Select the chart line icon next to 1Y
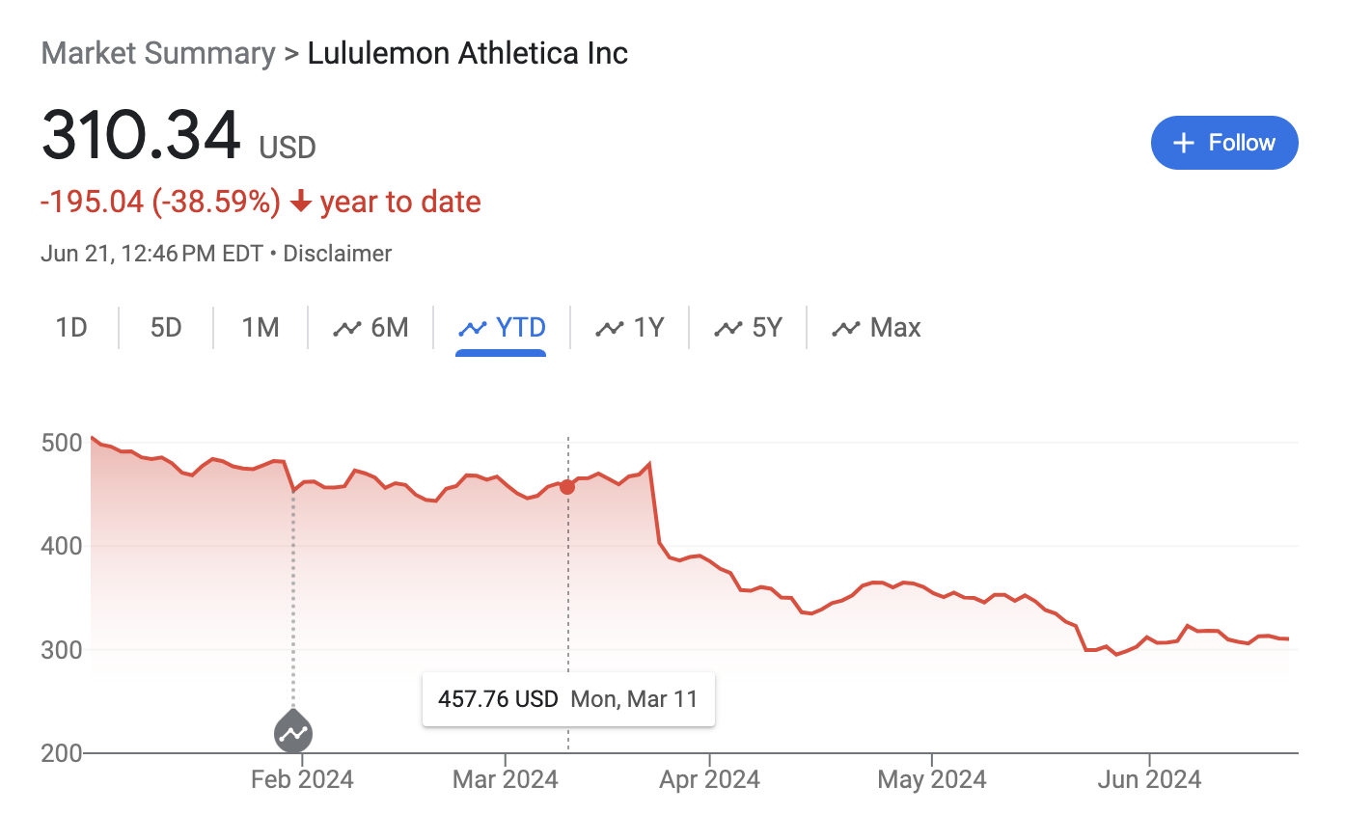1372x814 pixels. coord(610,328)
